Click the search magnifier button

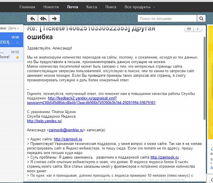click(201, 18)
